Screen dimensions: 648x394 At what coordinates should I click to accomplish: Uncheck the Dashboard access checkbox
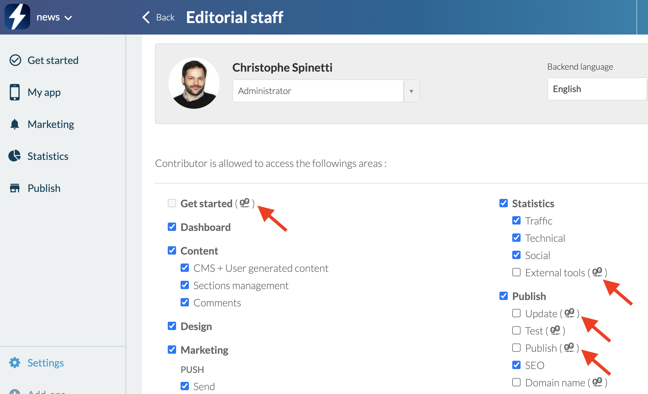click(172, 227)
